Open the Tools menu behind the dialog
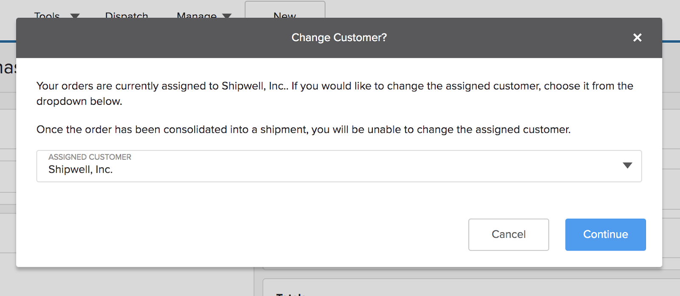Screen dimensions: 680x296 47,15
